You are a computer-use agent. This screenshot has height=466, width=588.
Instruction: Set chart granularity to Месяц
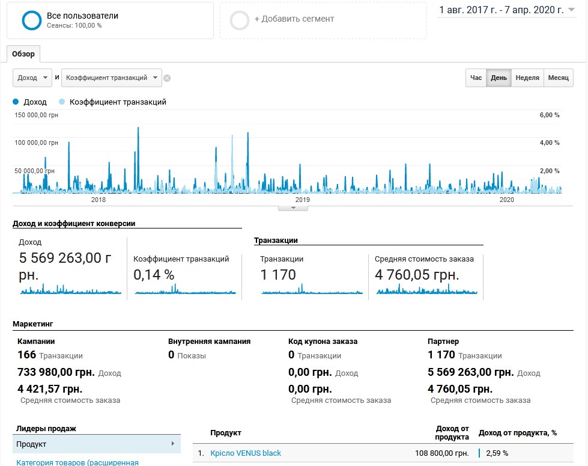(x=559, y=78)
